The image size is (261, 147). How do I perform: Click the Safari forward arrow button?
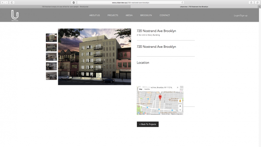pos(6,2)
